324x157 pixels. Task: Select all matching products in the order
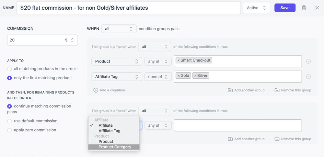pyautogui.click(x=10, y=69)
